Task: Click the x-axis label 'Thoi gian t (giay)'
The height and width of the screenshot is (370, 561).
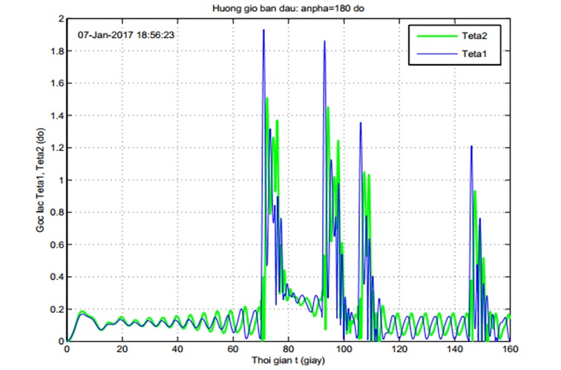Action: [x=289, y=360]
